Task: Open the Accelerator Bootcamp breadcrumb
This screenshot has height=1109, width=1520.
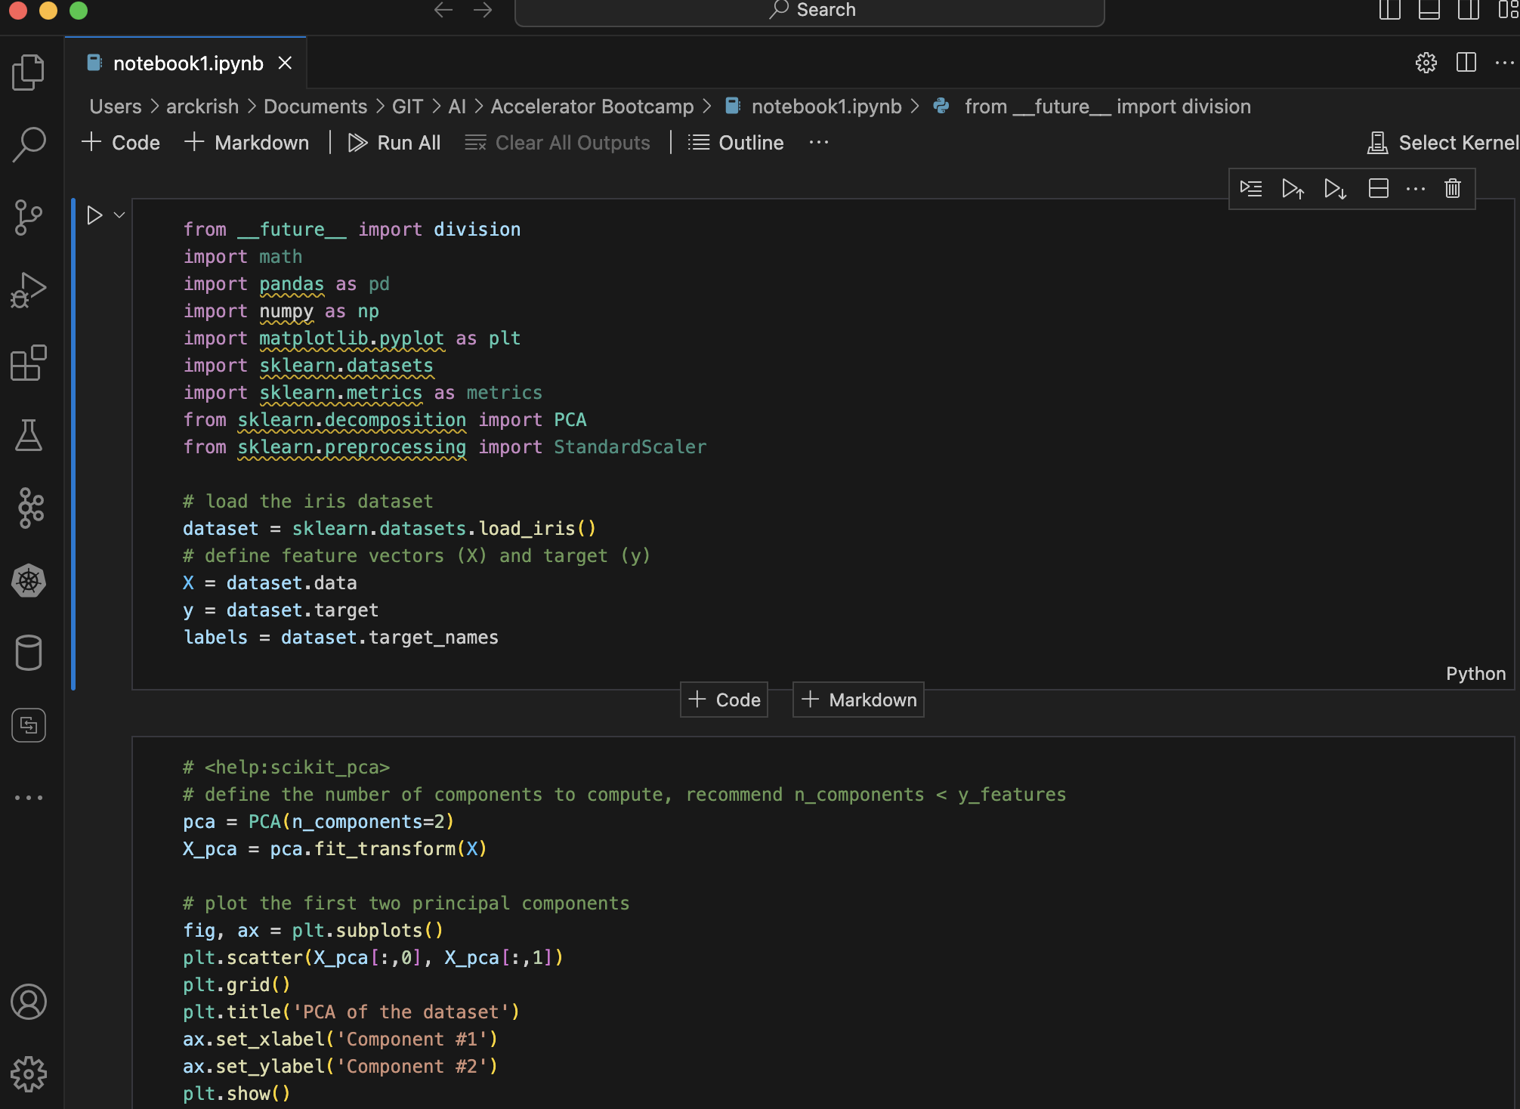Action: (592, 107)
